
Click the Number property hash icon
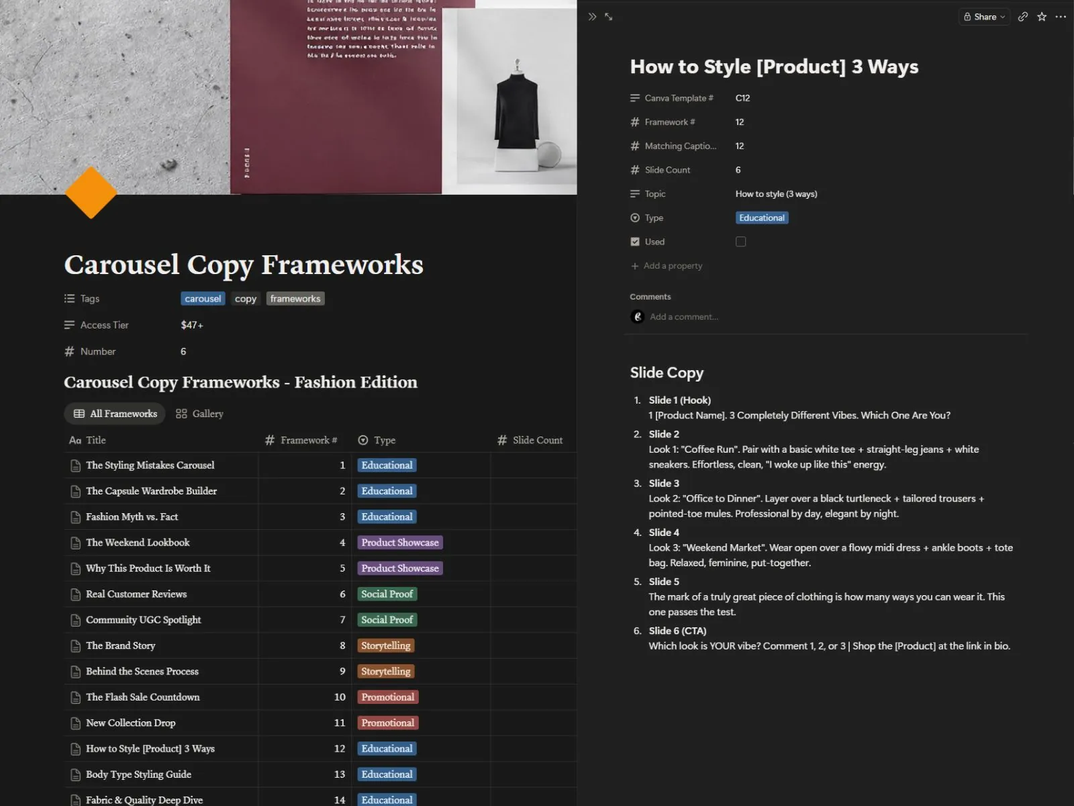(x=69, y=351)
